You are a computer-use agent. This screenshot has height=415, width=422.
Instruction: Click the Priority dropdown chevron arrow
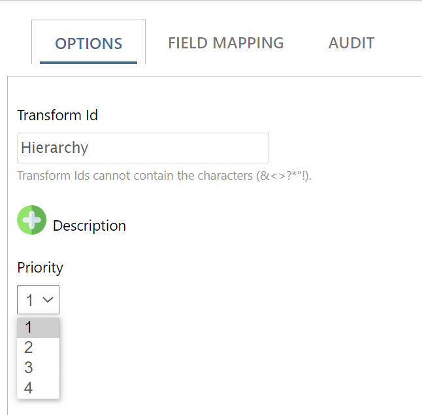coord(48,299)
